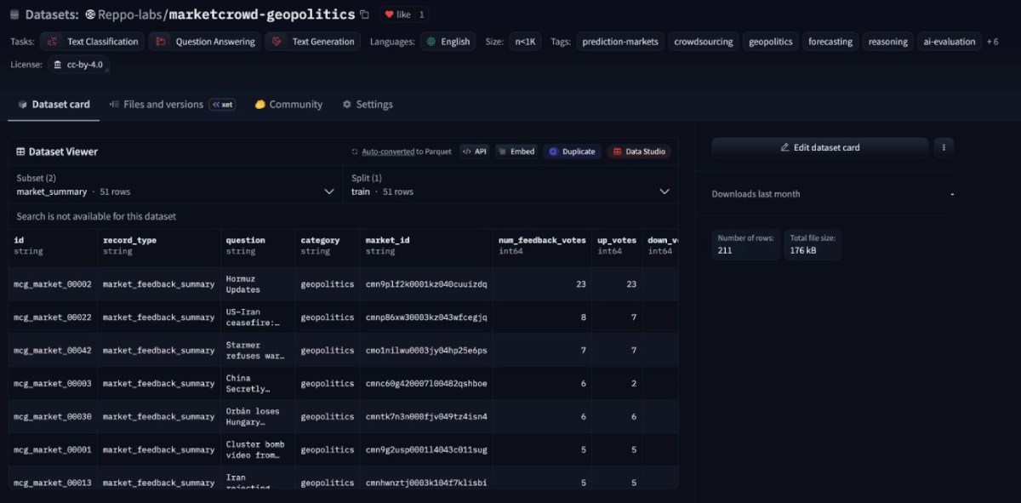
Task: Click the num_feedback_votes column header
Action: (542, 245)
